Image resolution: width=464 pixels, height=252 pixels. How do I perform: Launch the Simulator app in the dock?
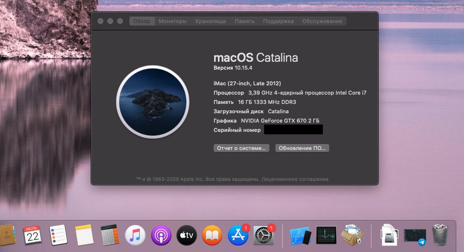pos(300,236)
